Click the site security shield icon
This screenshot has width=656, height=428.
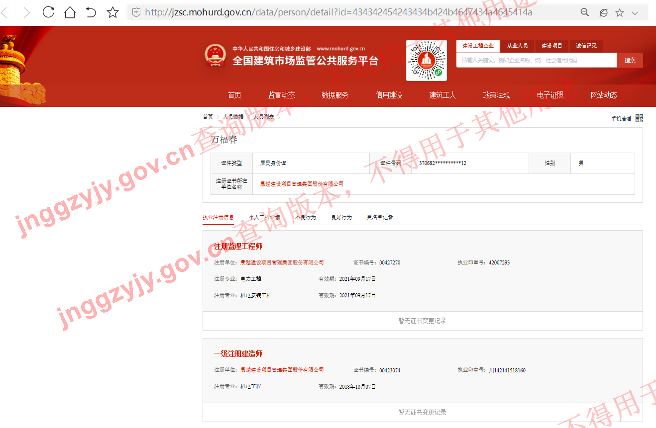136,12
